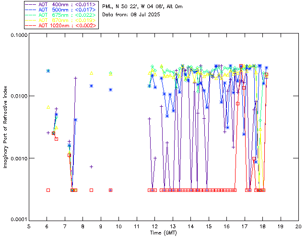Screen dimensions: 307x245
Task: Click the 'Time (GMT)' x-axis title
Action: (x=163, y=233)
